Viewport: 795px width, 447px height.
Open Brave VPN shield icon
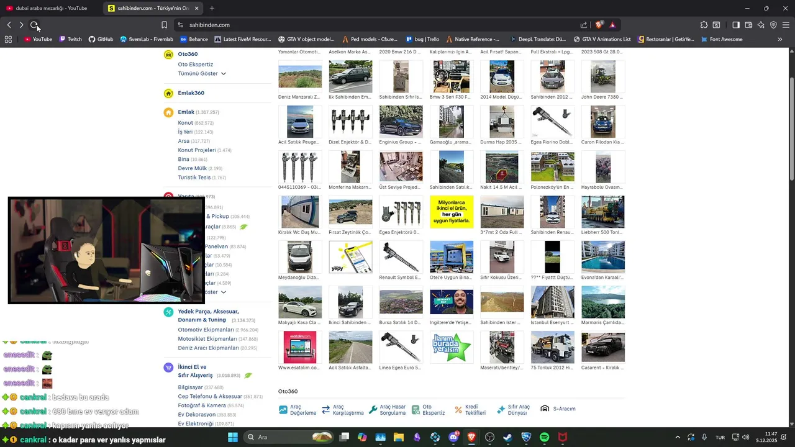tap(773, 25)
